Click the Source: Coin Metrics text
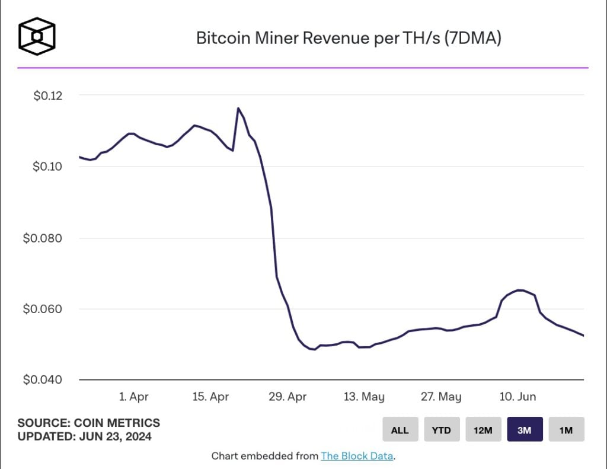Image resolution: width=607 pixels, height=469 pixels. [89, 423]
